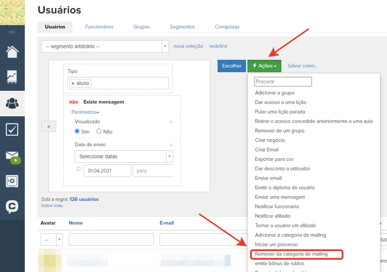
Task: Select the 'Sim' radio option
Action: (77, 132)
